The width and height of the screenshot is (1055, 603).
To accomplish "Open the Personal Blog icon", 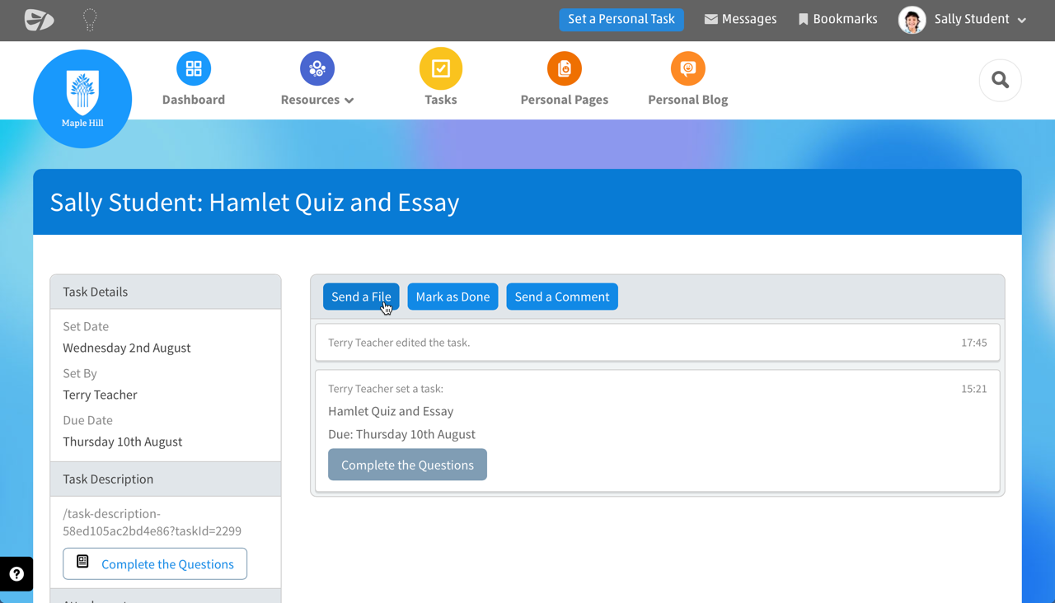I will tap(688, 68).
